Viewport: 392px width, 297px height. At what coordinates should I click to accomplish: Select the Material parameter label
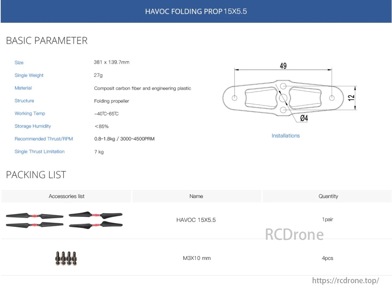[x=23, y=88]
